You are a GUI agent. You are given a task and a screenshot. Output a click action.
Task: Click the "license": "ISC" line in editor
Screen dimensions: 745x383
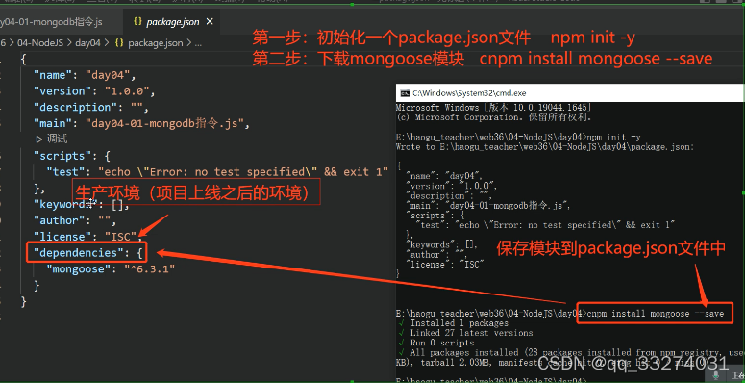[x=87, y=237]
